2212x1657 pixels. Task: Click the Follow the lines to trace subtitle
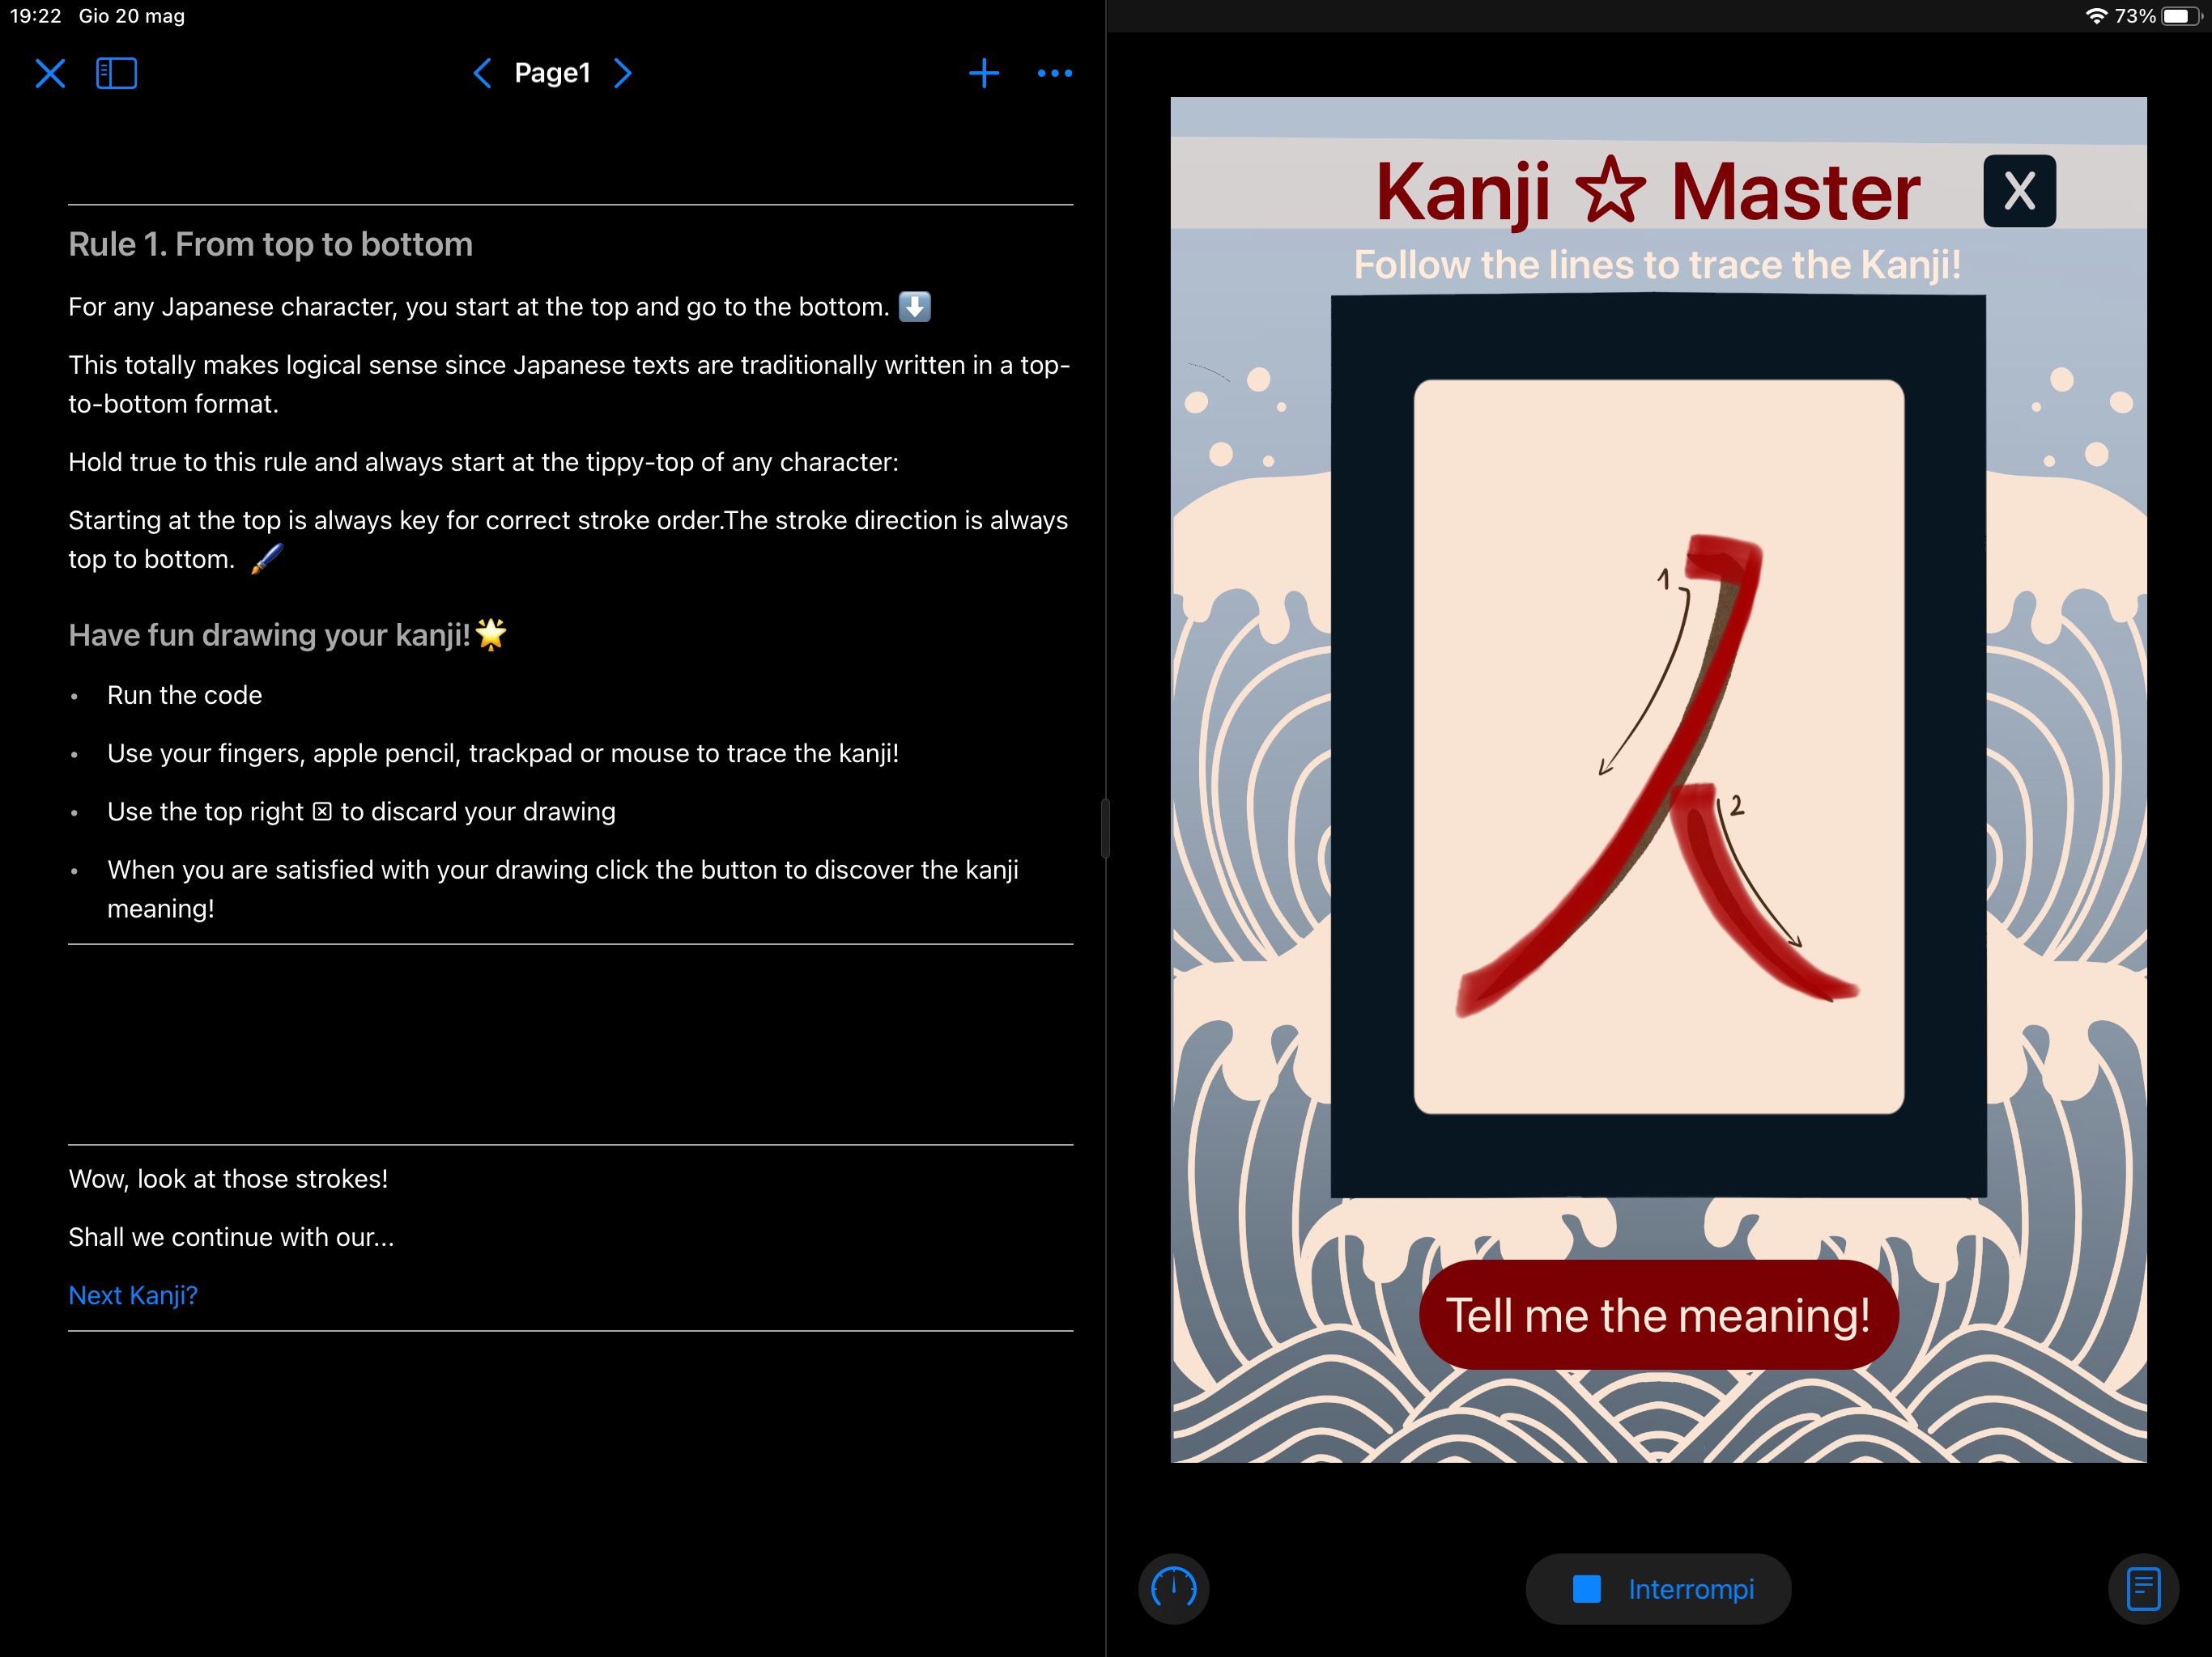click(x=1657, y=265)
